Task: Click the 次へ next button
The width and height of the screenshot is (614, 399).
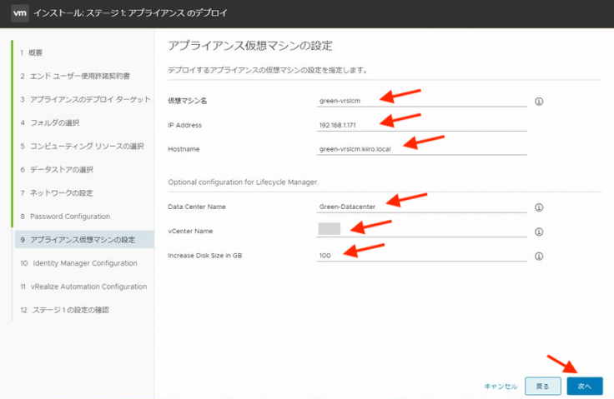Action: pos(585,387)
